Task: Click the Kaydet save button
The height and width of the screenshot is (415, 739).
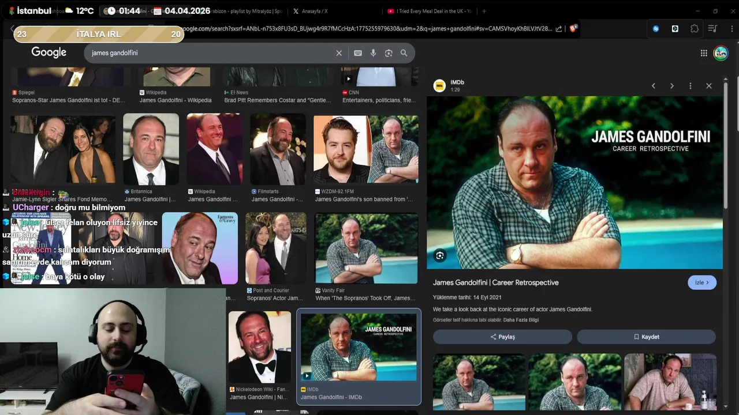Action: [x=646, y=337]
